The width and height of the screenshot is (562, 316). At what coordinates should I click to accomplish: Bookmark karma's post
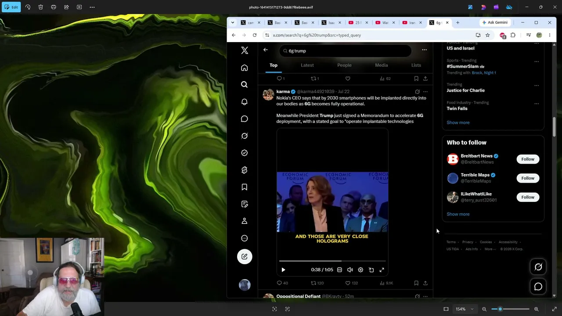coord(416,283)
